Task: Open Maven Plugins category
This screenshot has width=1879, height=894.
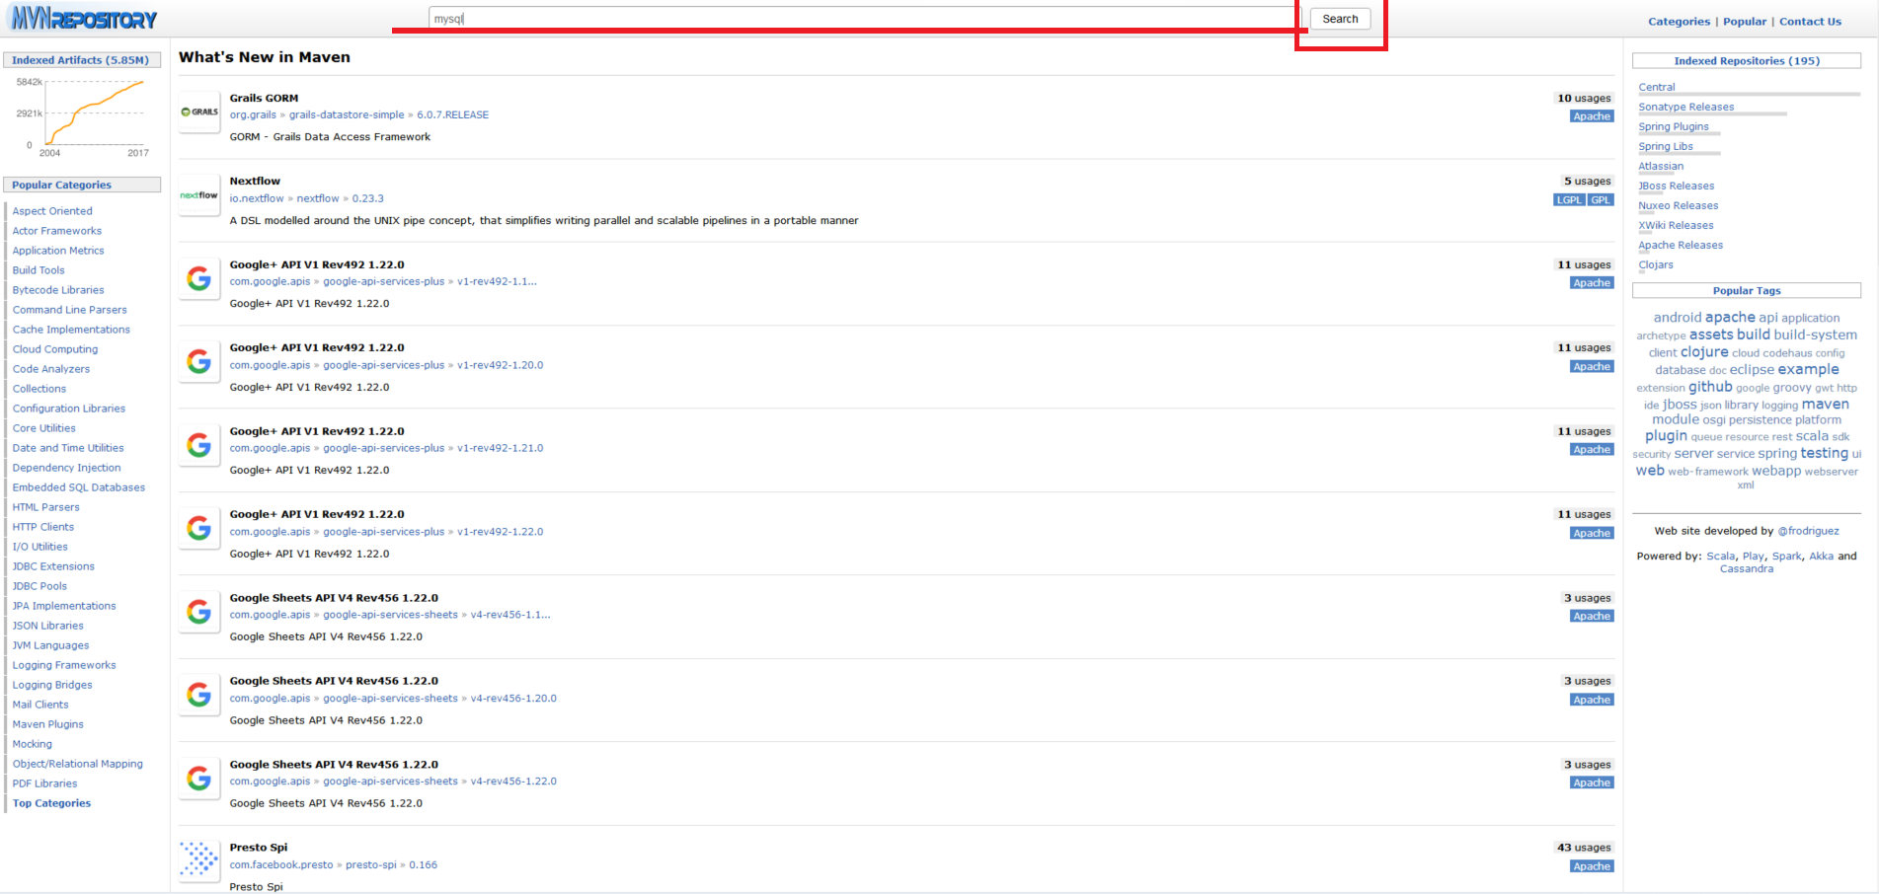Action: tap(48, 724)
